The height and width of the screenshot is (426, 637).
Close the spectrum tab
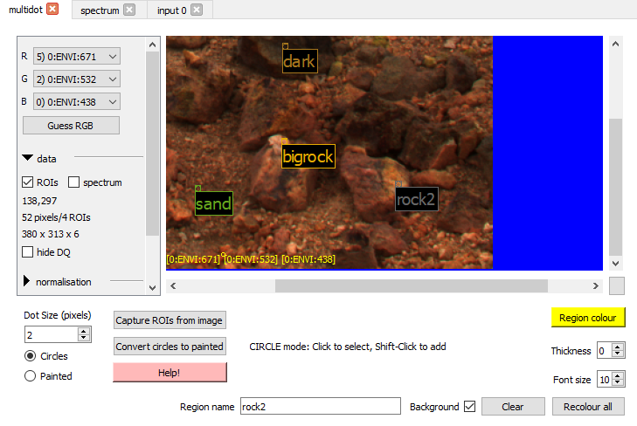tap(129, 10)
